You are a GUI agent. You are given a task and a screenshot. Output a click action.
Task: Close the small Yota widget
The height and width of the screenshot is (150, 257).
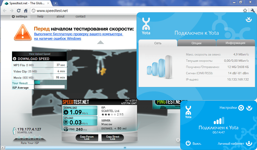[249, 108]
